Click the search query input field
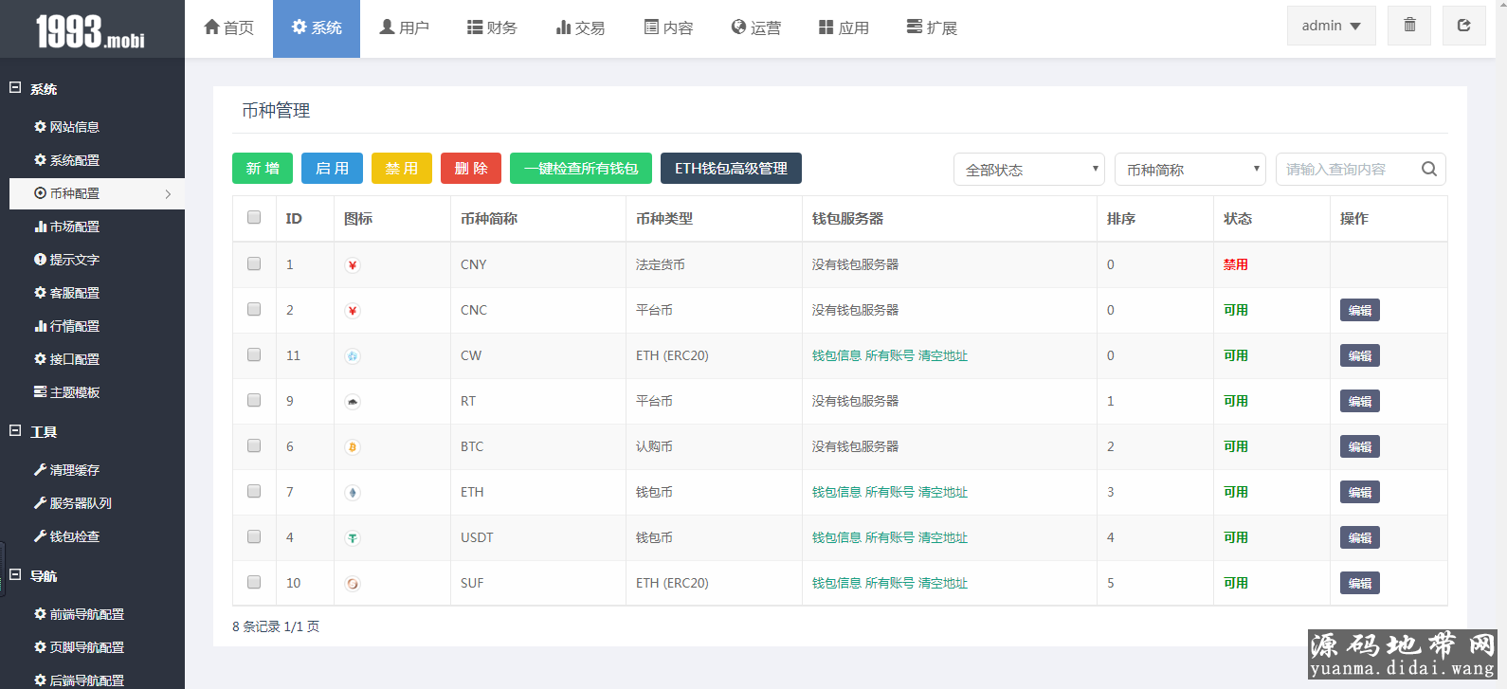 [1346, 170]
